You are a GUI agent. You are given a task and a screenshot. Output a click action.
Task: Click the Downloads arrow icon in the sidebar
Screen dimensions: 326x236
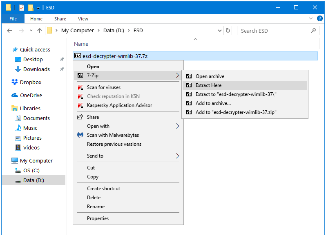point(18,69)
